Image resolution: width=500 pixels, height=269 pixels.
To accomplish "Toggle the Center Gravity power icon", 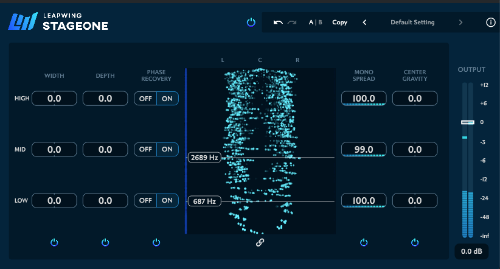I will 415,242.
